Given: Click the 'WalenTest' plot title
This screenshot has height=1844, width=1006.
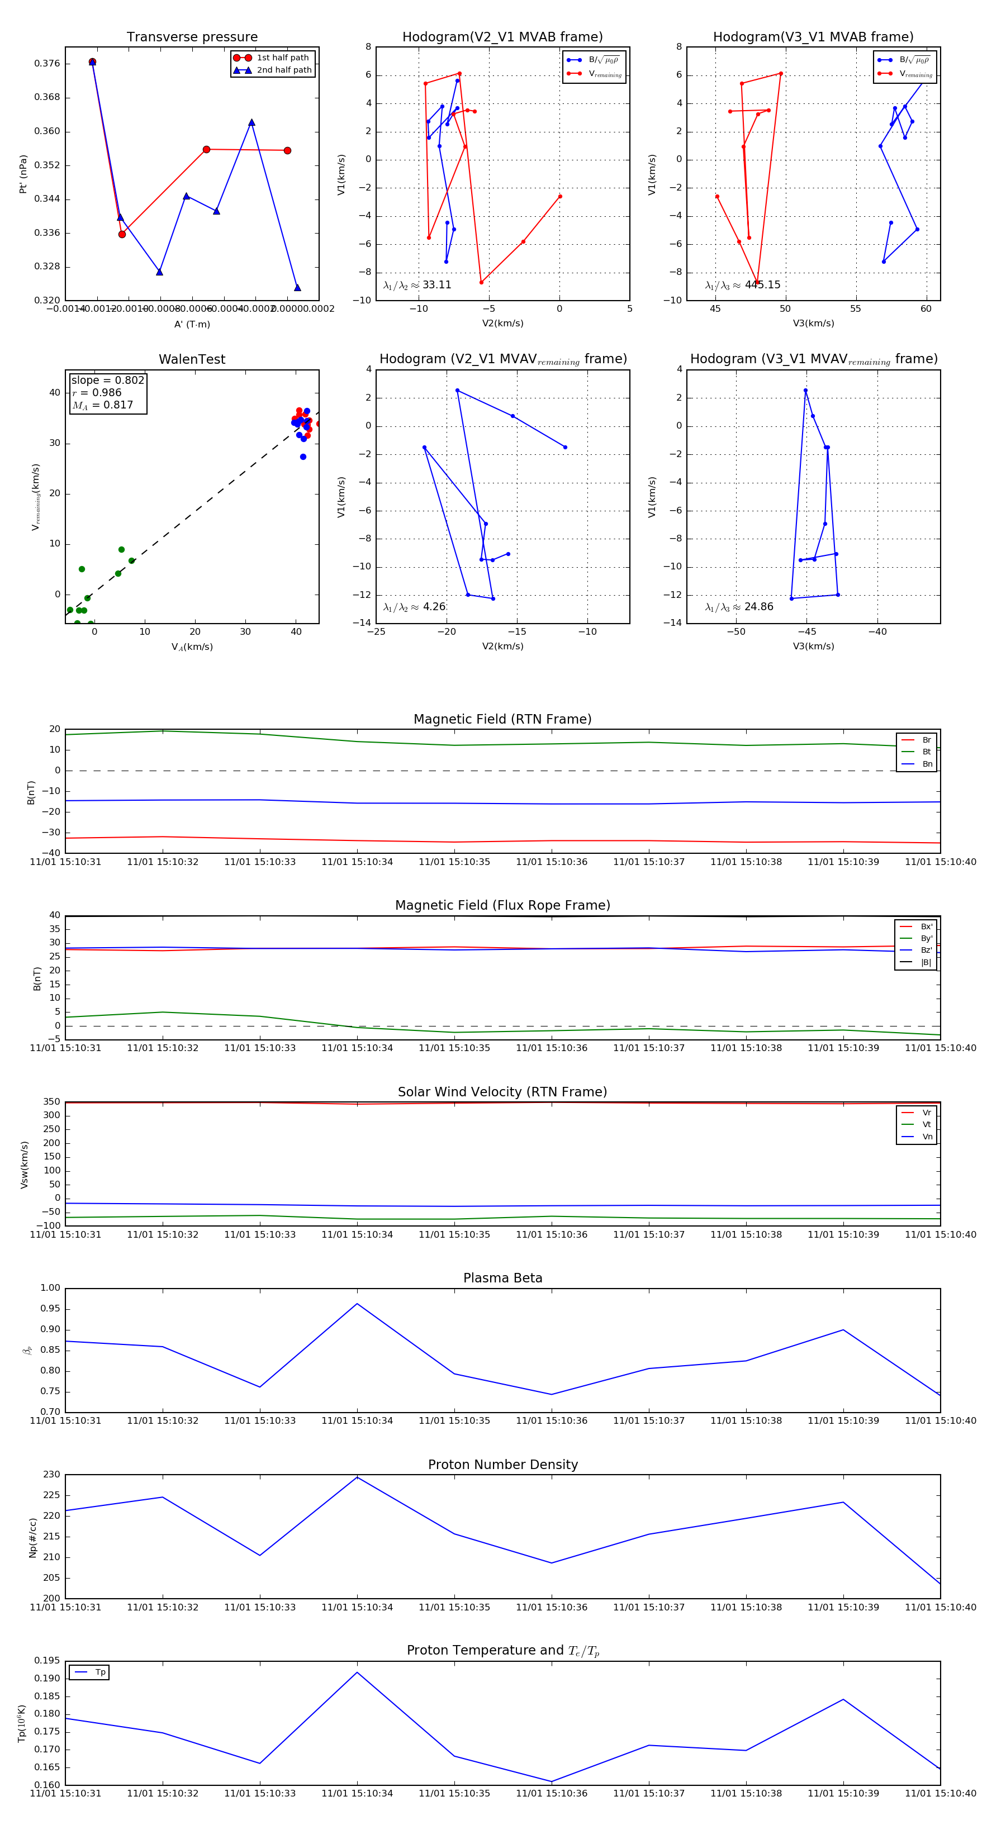Looking at the screenshot, I should click(x=192, y=359).
